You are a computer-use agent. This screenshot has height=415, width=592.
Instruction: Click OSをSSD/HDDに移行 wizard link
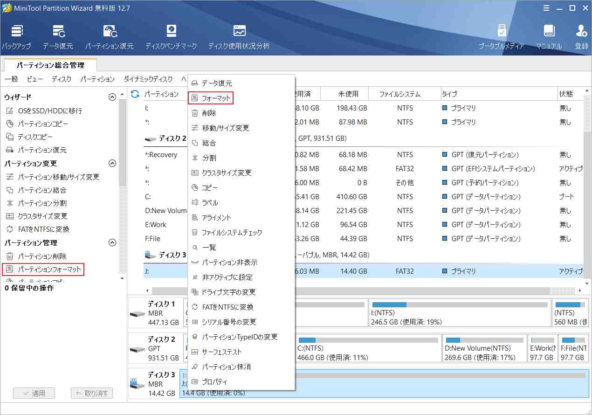[50, 111]
